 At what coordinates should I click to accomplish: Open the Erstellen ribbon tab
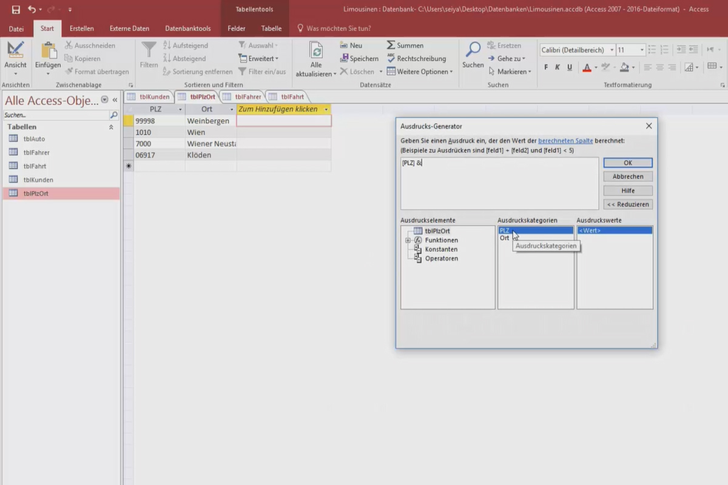pos(81,28)
